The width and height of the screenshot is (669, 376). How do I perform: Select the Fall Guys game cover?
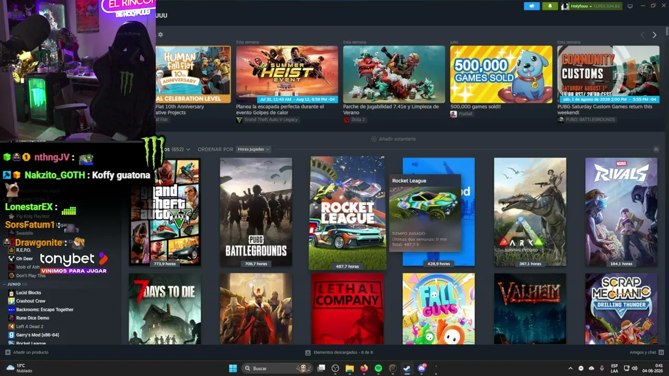(439, 309)
